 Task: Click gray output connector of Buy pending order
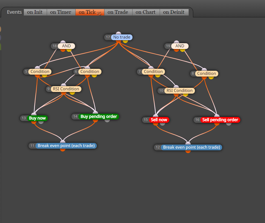107,120
